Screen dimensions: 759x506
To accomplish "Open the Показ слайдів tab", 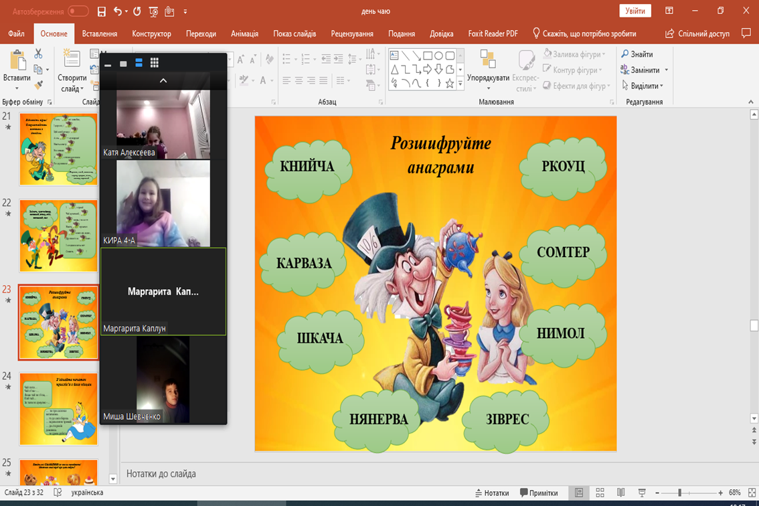I will point(294,33).
